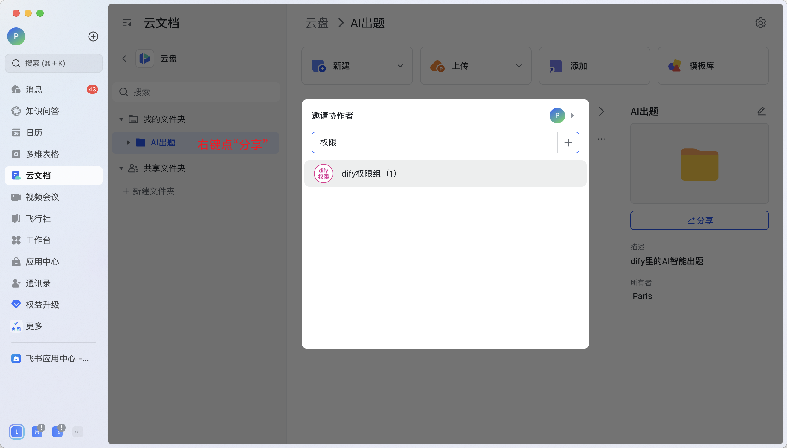The width and height of the screenshot is (787, 448).
Task: Open 工作台 workspace
Action: (x=38, y=240)
